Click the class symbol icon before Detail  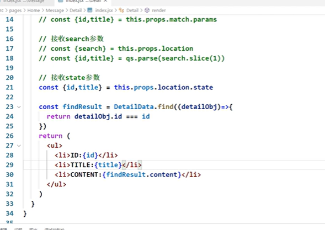pyautogui.click(x=121, y=10)
